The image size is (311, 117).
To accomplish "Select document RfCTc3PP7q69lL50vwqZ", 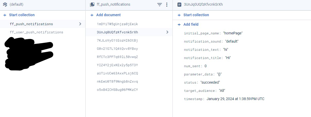I will (x=117, y=57).
